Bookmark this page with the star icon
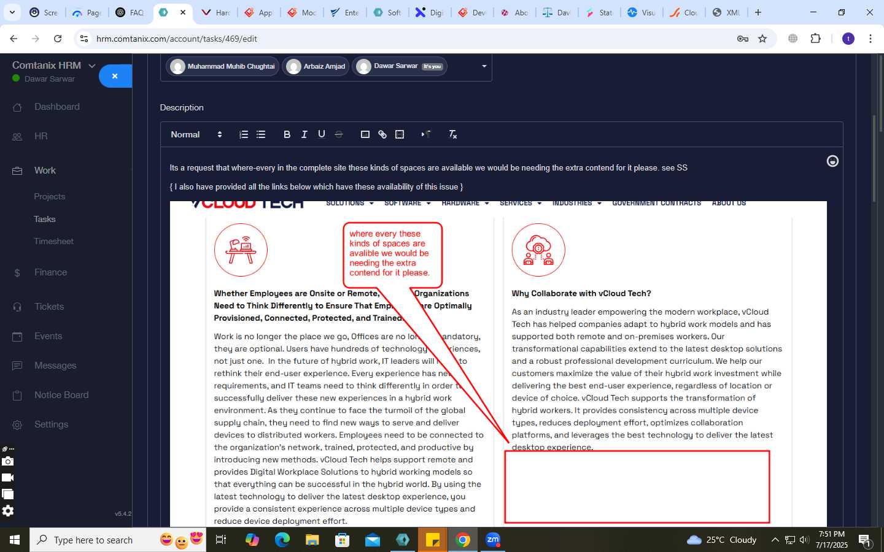 point(762,39)
